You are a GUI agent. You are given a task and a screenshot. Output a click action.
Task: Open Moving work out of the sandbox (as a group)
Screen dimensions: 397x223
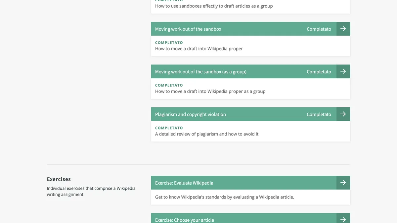coord(201,72)
